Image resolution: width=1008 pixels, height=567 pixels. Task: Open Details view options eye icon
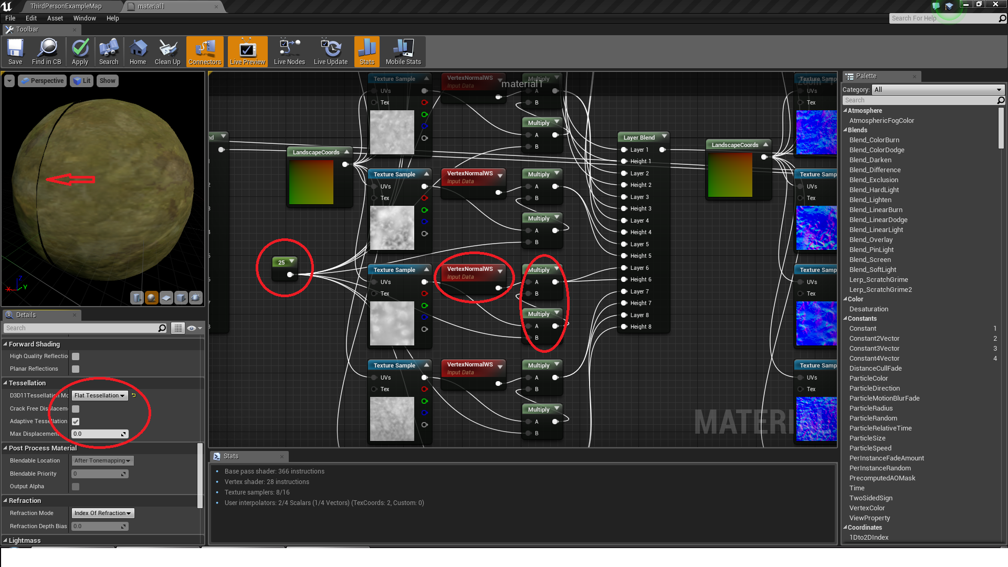(x=194, y=328)
